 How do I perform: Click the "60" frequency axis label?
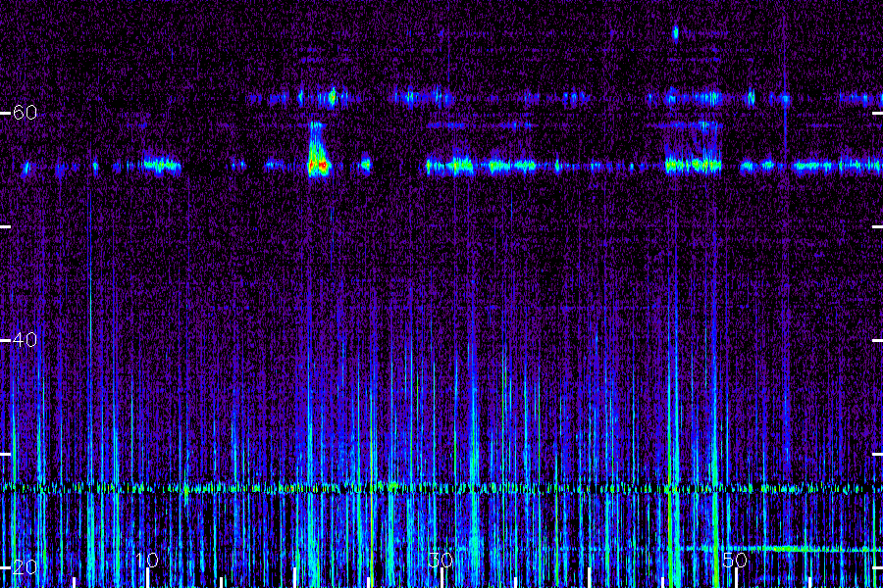(x=25, y=113)
